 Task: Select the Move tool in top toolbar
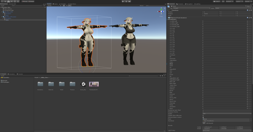click(5, 2)
